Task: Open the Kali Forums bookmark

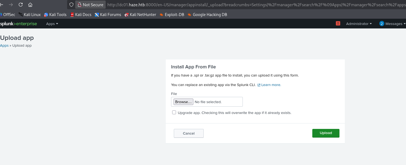Action: click(x=108, y=15)
